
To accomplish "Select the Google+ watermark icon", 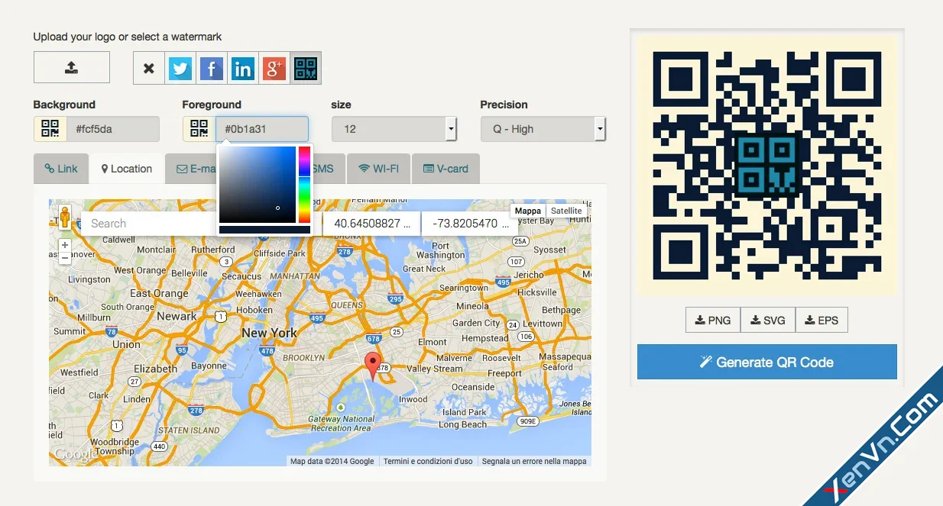I will [x=274, y=68].
